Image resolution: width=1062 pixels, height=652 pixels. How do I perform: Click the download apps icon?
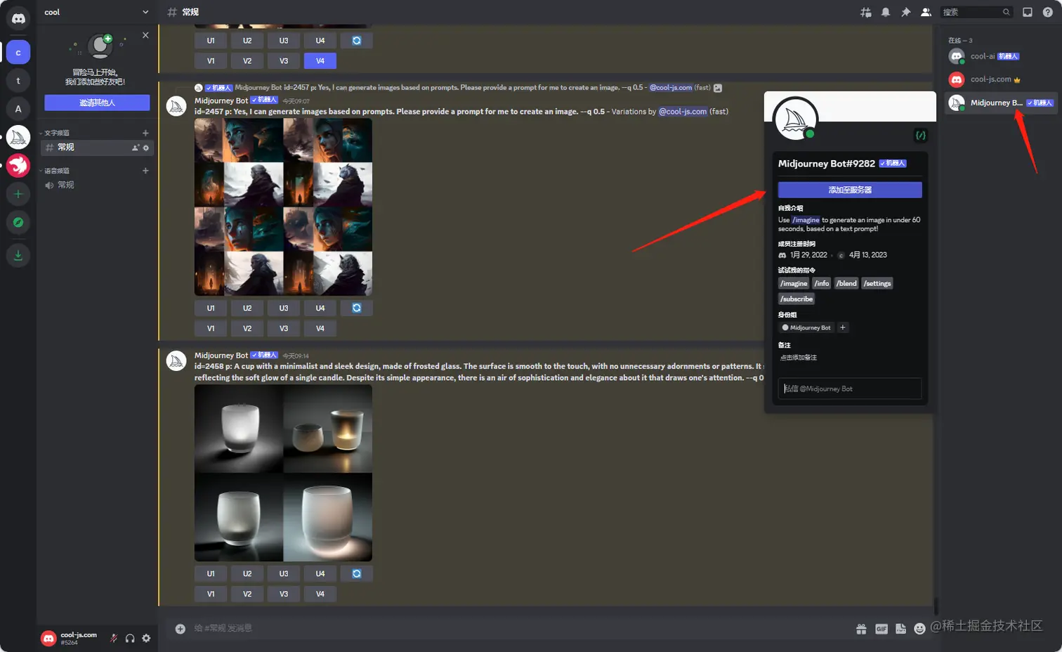point(18,255)
